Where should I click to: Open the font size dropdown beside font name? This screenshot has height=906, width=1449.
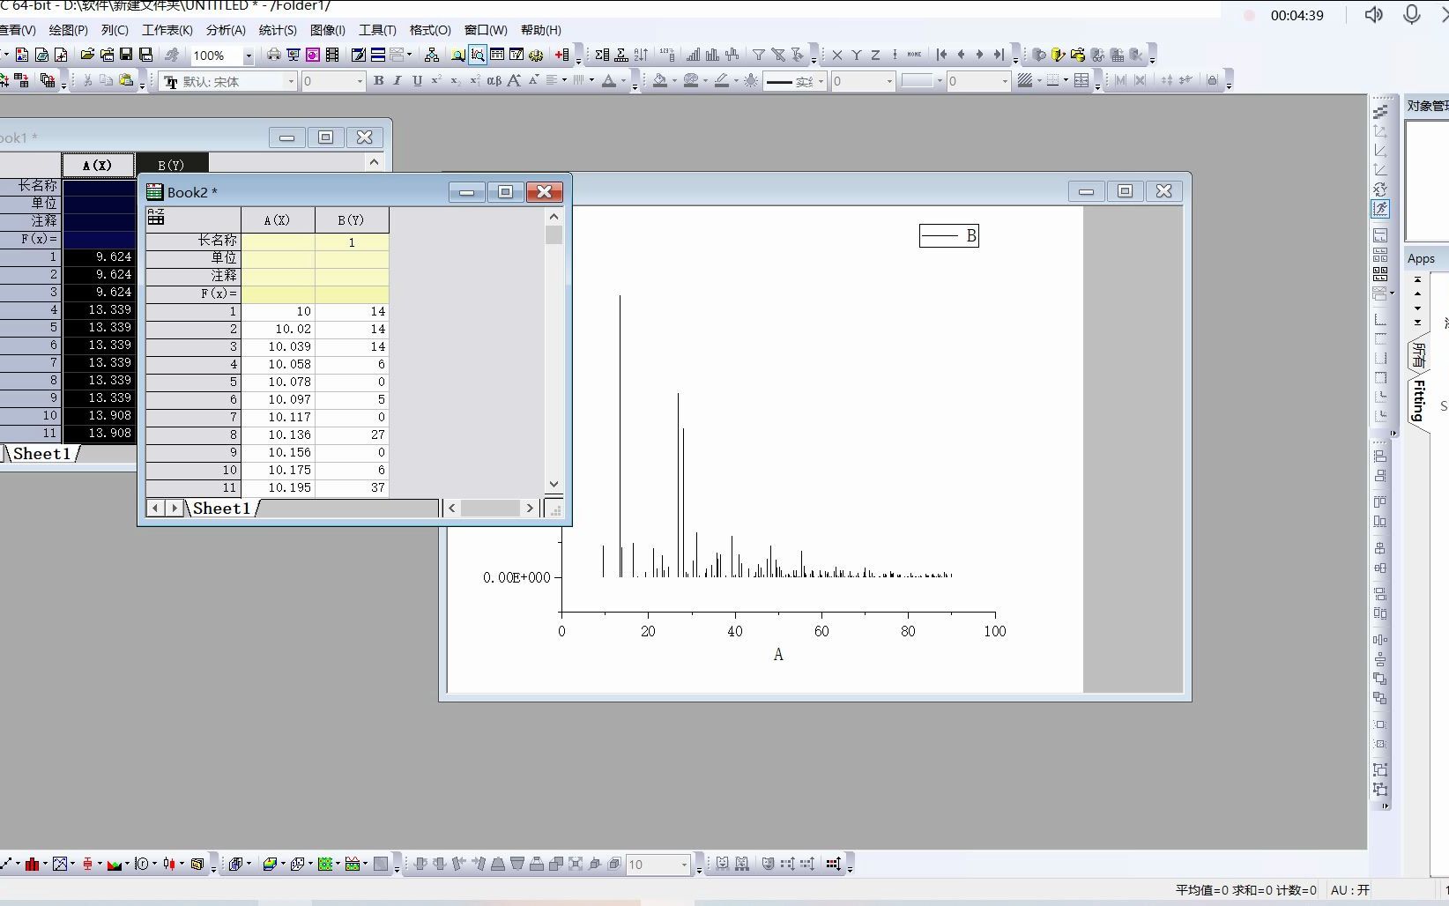click(x=360, y=81)
